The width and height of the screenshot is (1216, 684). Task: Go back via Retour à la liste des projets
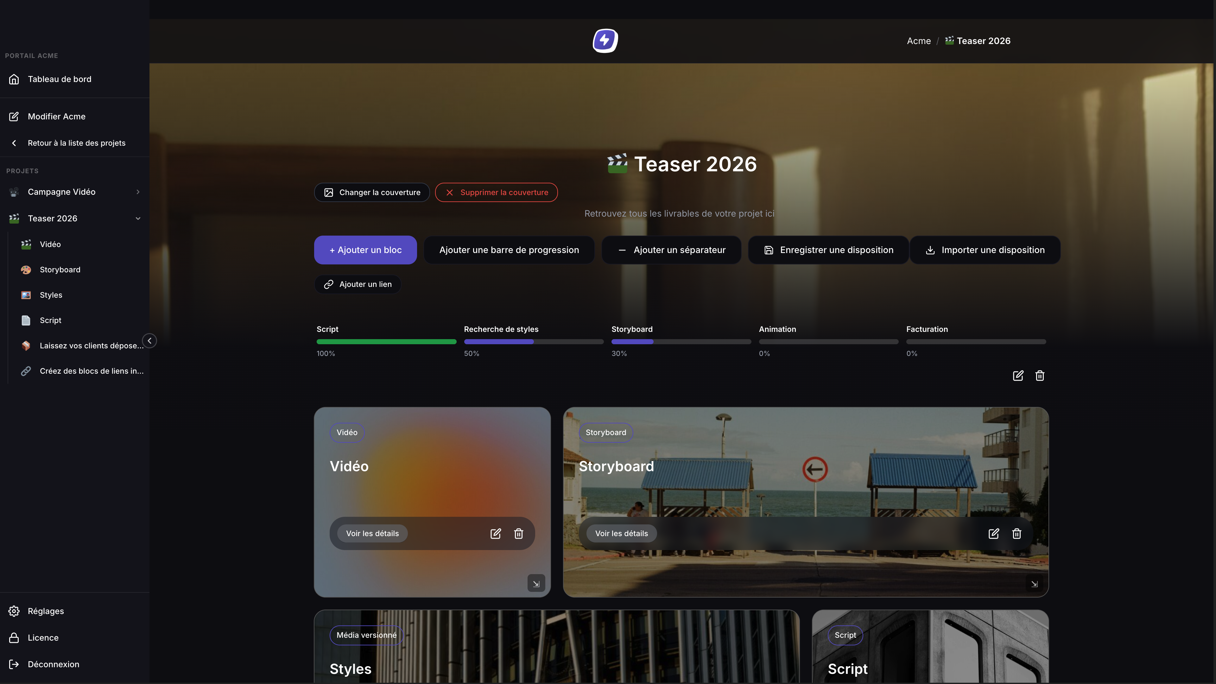pos(75,143)
